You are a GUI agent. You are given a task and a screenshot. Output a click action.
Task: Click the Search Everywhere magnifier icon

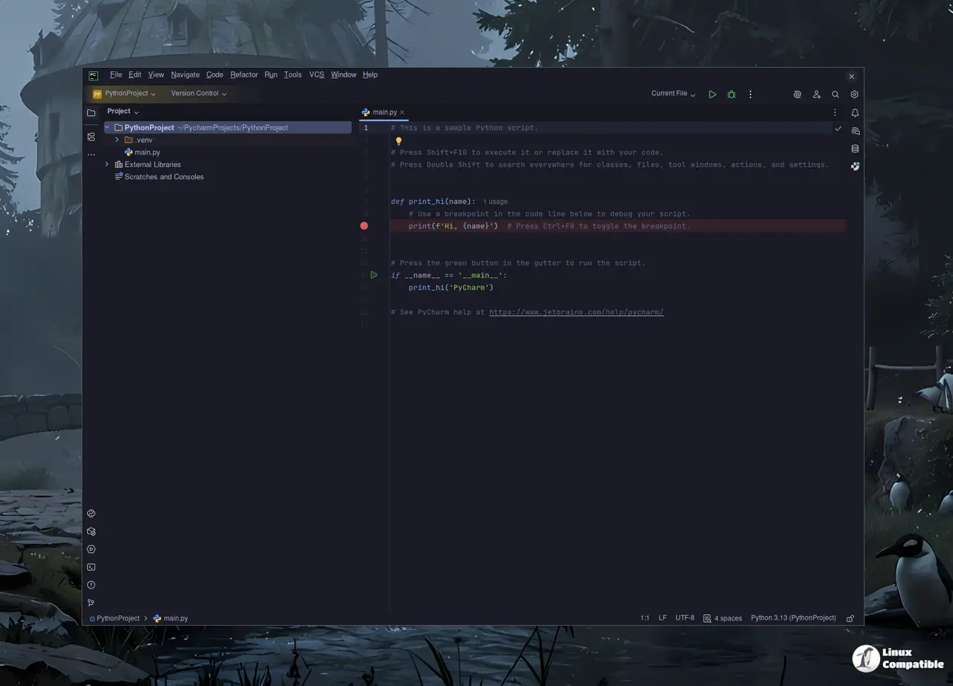835,94
